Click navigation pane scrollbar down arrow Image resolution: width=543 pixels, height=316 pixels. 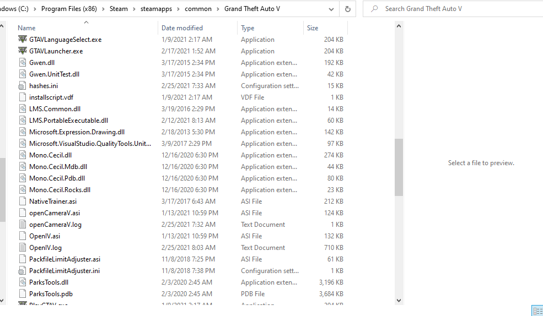pyautogui.click(x=2, y=301)
